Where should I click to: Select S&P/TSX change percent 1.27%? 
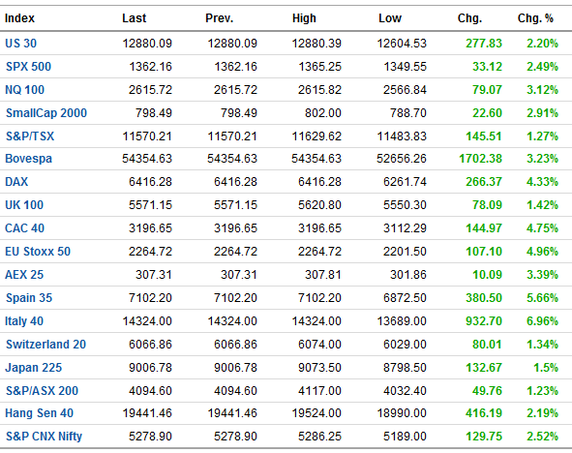[542, 136]
